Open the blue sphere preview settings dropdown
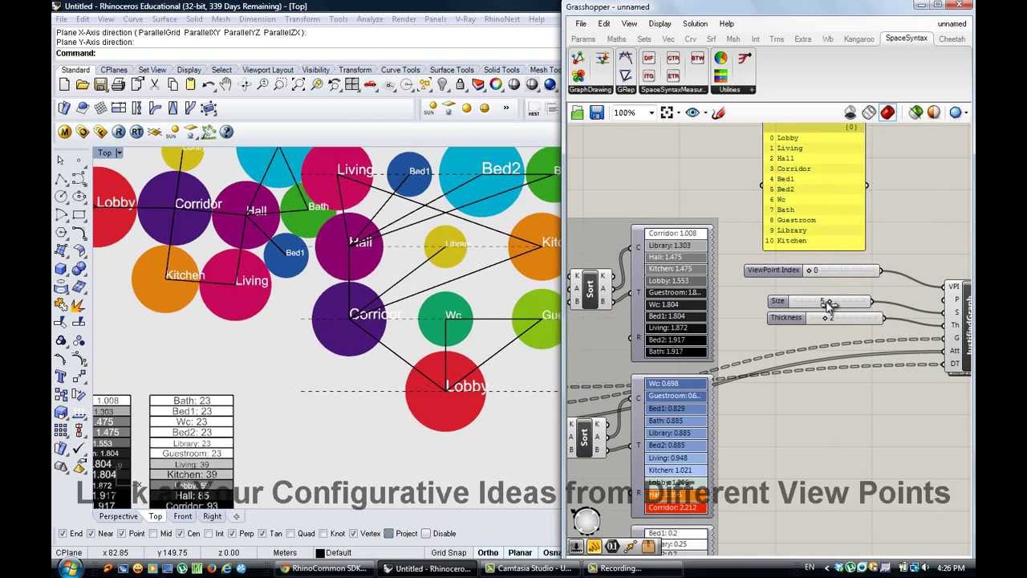Image resolution: width=1027 pixels, height=578 pixels. pyautogui.click(x=966, y=113)
